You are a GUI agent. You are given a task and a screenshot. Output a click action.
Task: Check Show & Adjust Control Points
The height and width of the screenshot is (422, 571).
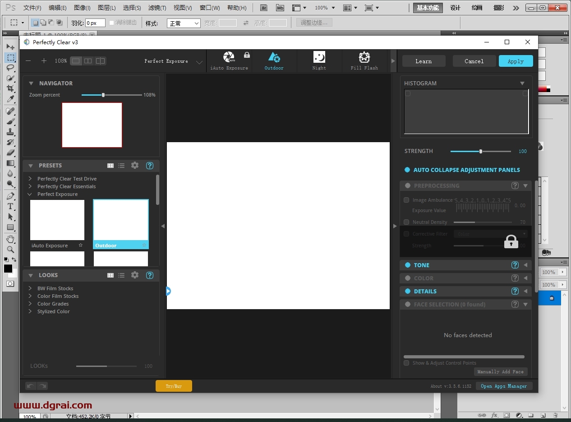point(406,363)
